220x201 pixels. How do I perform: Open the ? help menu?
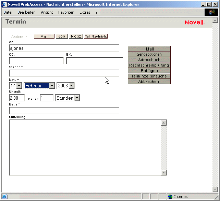tap(97, 12)
